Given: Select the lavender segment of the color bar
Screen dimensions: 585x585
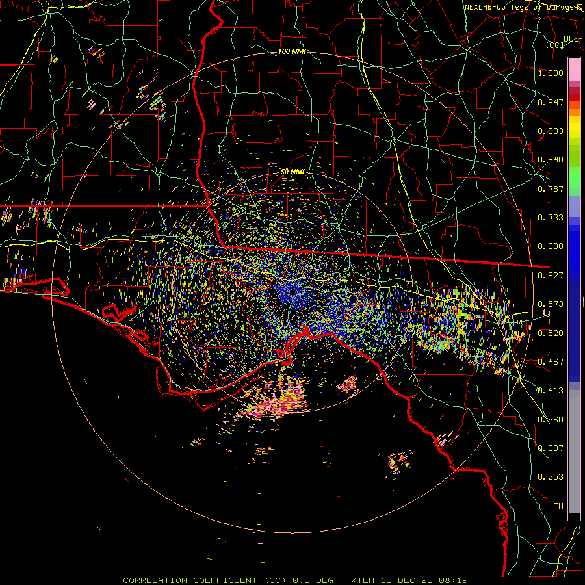Looking at the screenshot, I should 574,206.
